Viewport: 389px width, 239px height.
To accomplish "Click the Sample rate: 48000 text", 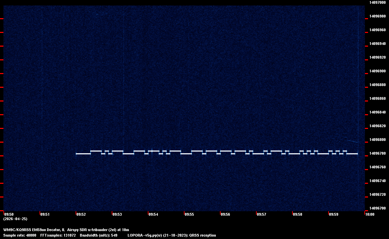I will 20,235.
